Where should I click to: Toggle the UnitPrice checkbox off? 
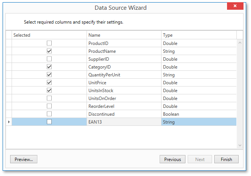coord(49,82)
